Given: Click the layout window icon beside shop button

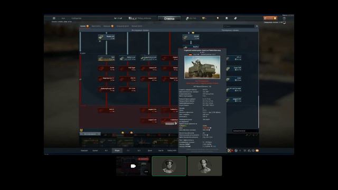Looking at the screenshot, I should [284, 18].
